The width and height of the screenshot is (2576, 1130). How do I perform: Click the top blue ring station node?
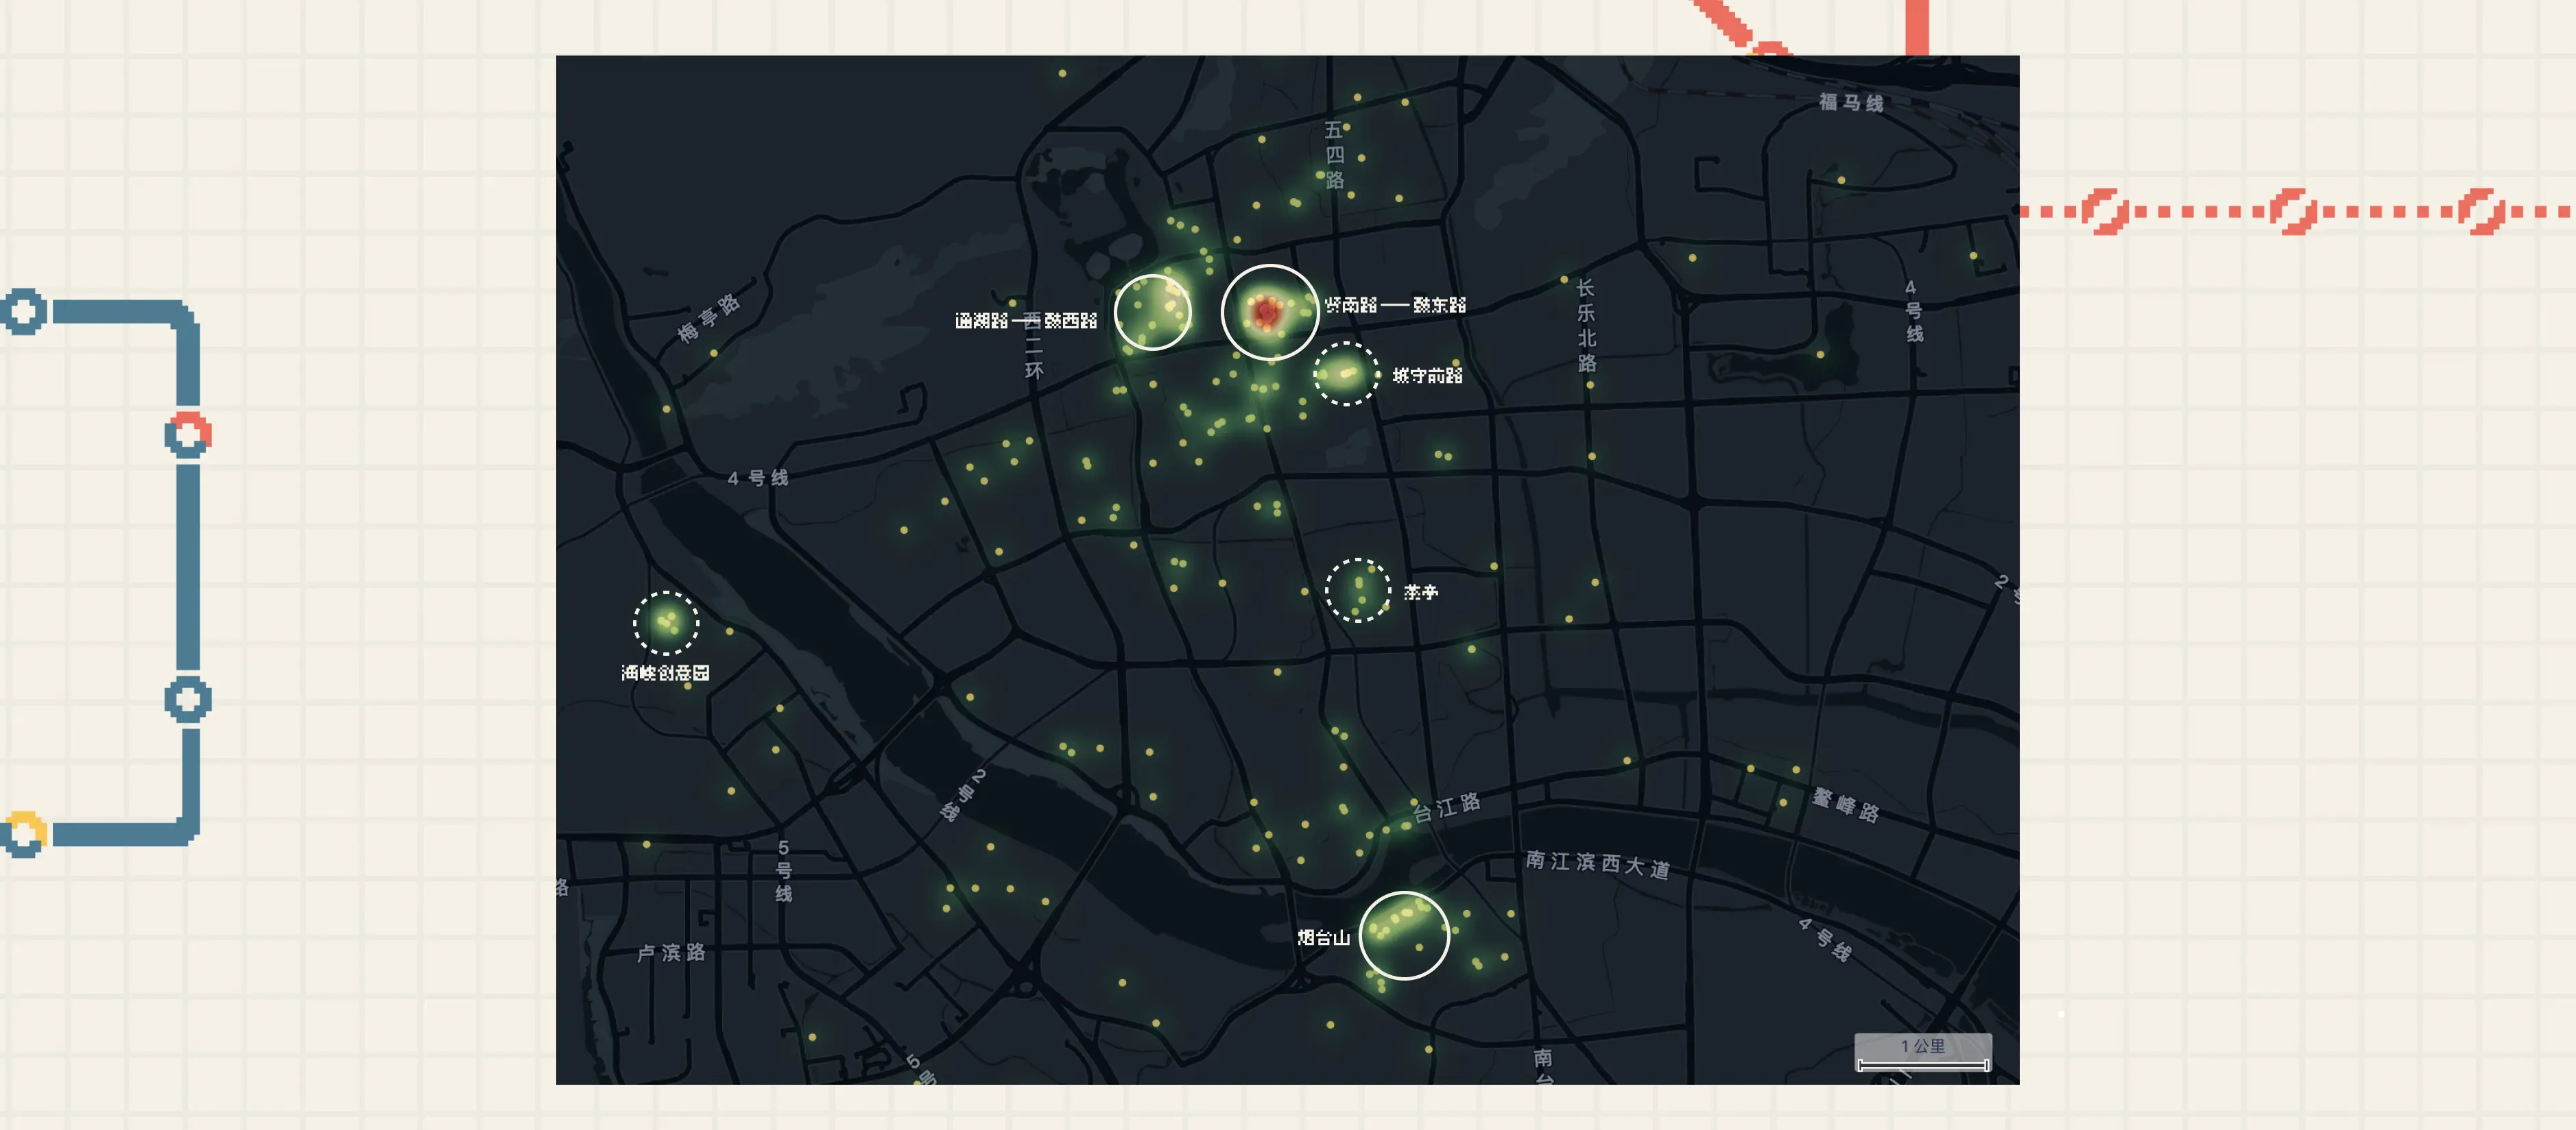pyautogui.click(x=23, y=310)
